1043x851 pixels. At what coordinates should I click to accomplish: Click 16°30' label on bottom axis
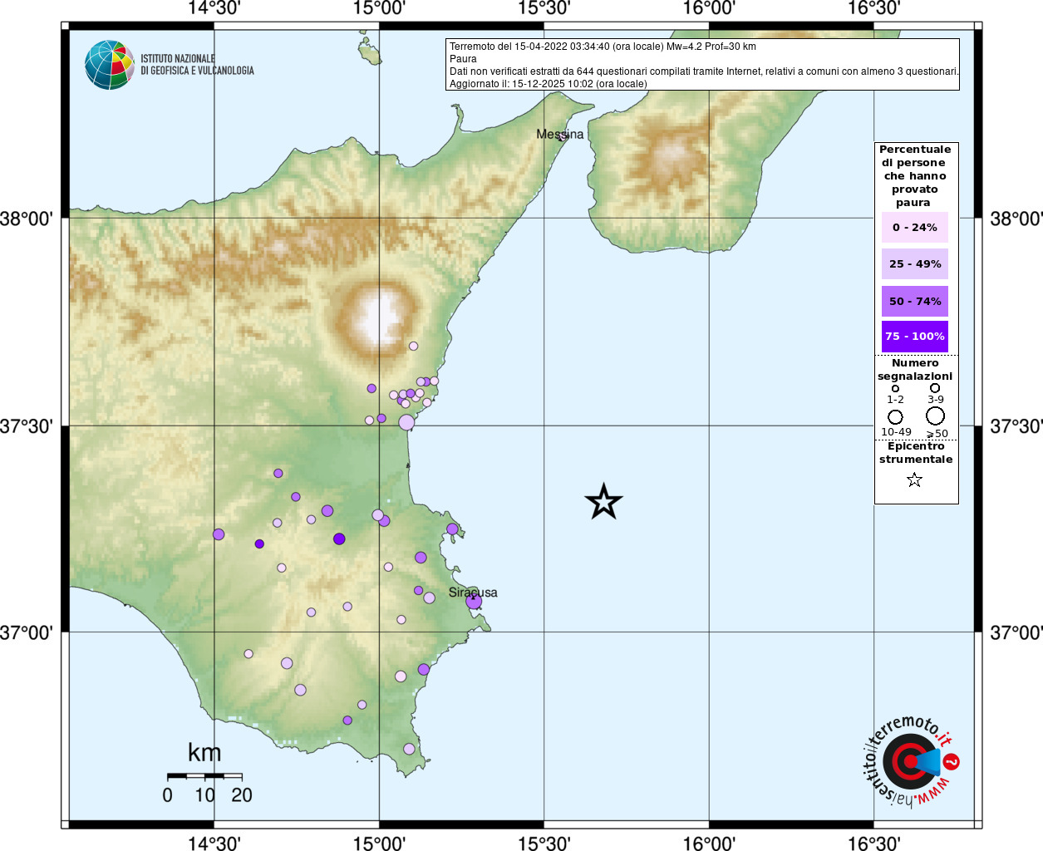point(873,843)
